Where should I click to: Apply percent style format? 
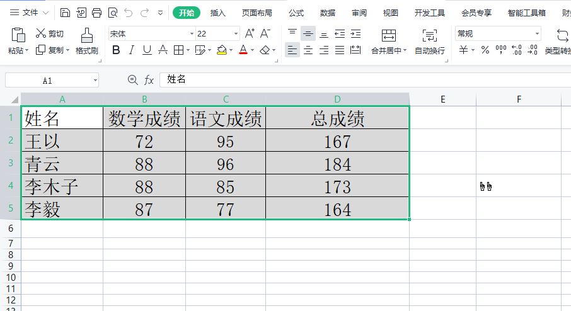pos(485,50)
